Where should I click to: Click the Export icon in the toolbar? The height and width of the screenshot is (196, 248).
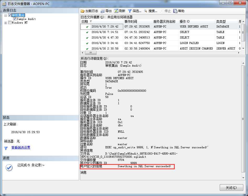[x=103, y=11]
